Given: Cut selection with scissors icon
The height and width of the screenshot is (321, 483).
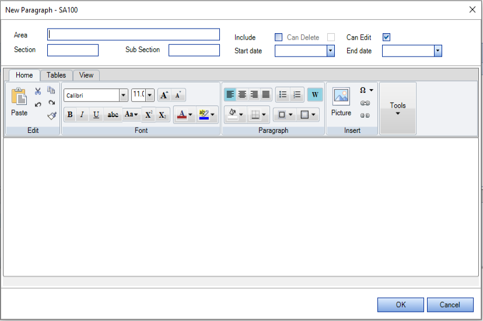Looking at the screenshot, I should click(x=38, y=91).
